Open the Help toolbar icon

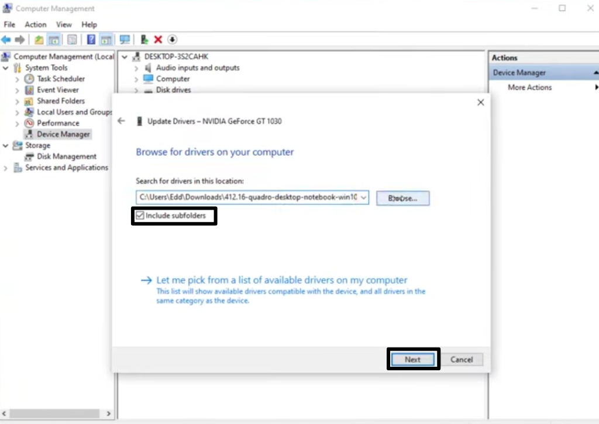pyautogui.click(x=91, y=39)
